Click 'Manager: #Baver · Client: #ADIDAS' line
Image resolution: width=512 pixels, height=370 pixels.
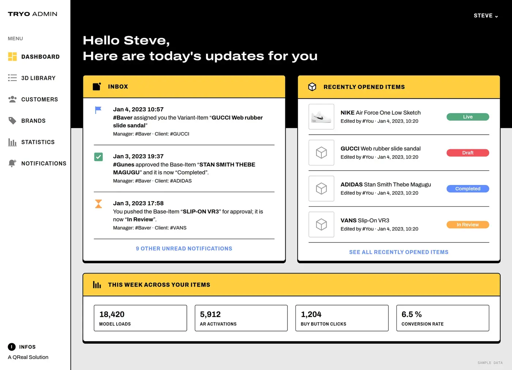[152, 181]
